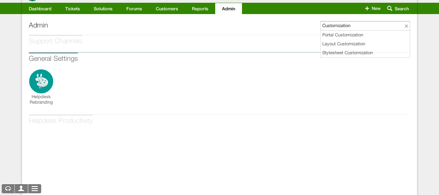Switch to the Tickets tab

[72, 9]
